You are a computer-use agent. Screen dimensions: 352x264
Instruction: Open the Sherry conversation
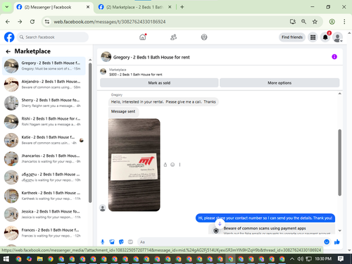click(44, 103)
